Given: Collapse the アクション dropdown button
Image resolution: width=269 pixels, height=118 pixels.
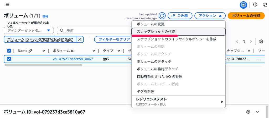Looking at the screenshot, I should pyautogui.click(x=210, y=16).
